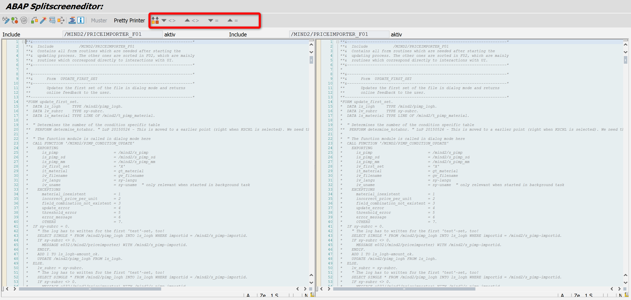Click the where-used list toolbar icon
631x300 pixels.
[x=52, y=20]
